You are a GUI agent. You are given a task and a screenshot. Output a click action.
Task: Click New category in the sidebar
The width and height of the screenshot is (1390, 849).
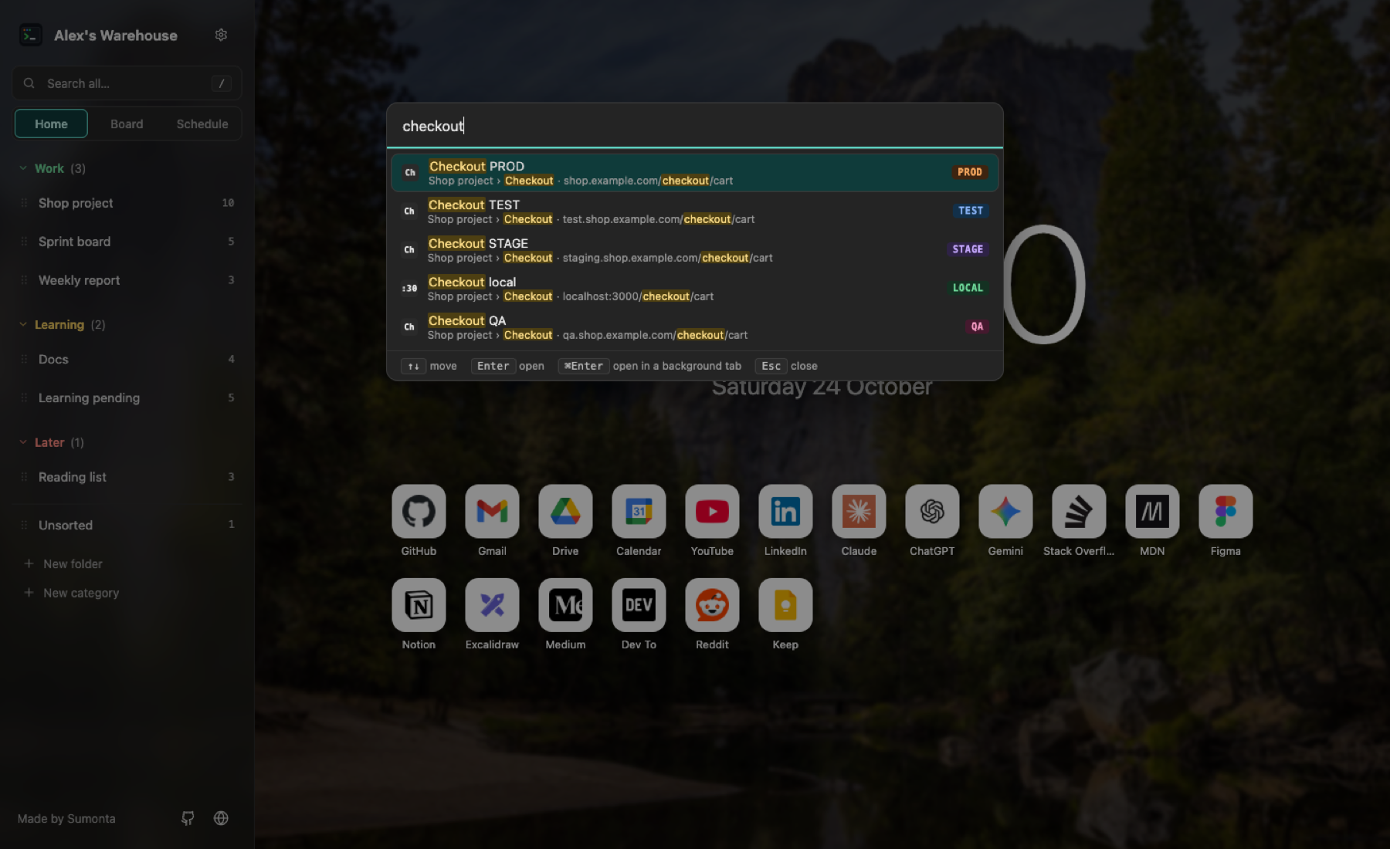72,593
